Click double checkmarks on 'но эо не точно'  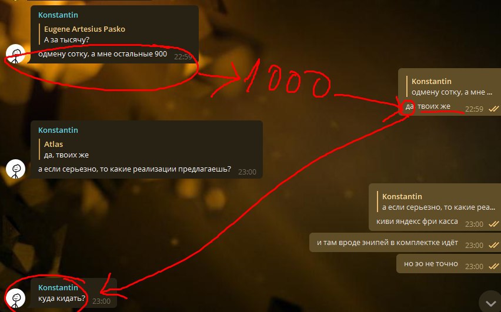(494, 266)
